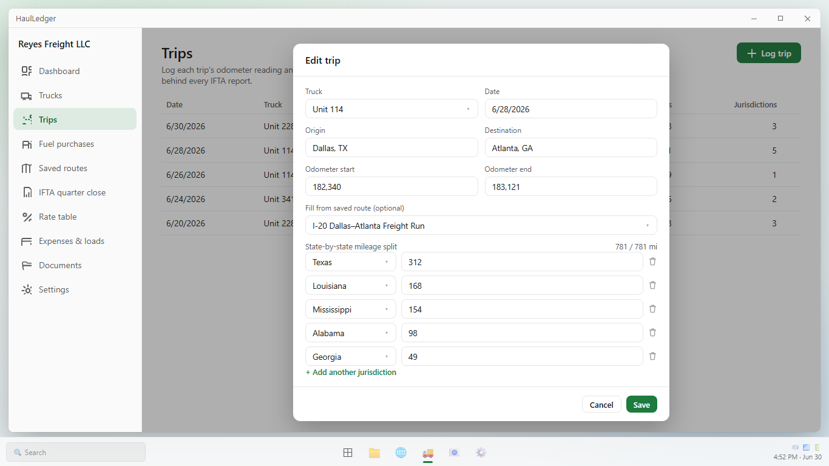This screenshot has height=466, width=829.
Task: Click the Settings gear icon in sidebar
Action: (27, 289)
